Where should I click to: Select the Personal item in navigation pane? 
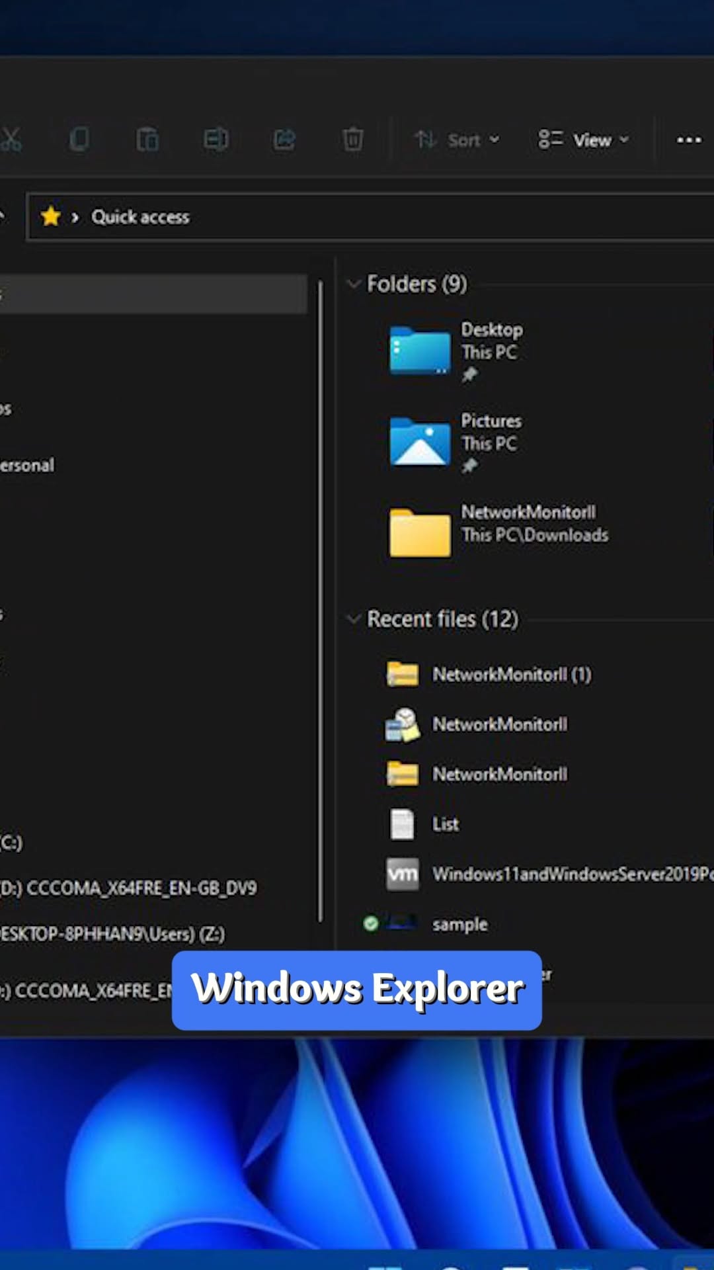27,466
